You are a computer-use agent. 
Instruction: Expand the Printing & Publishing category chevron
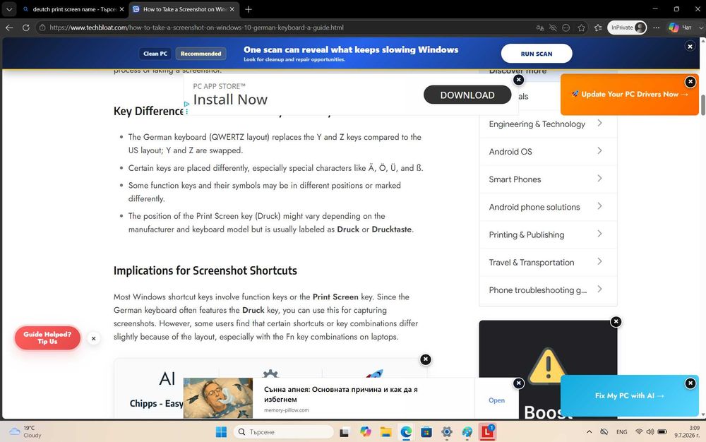[x=599, y=234]
